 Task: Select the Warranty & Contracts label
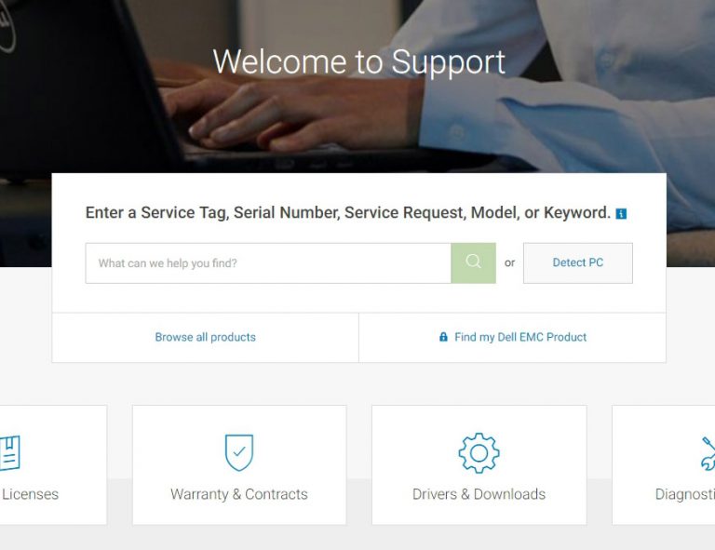pos(239,494)
